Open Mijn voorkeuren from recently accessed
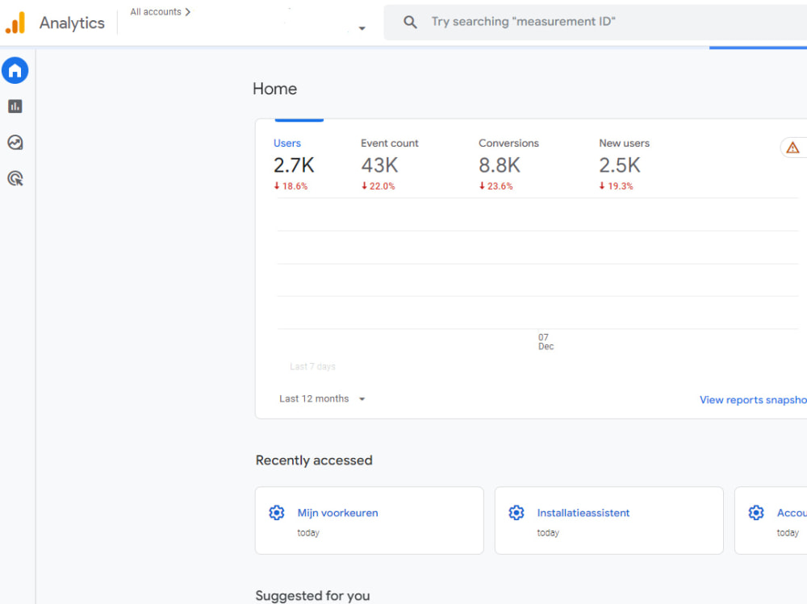The height and width of the screenshot is (604, 807). (x=337, y=512)
